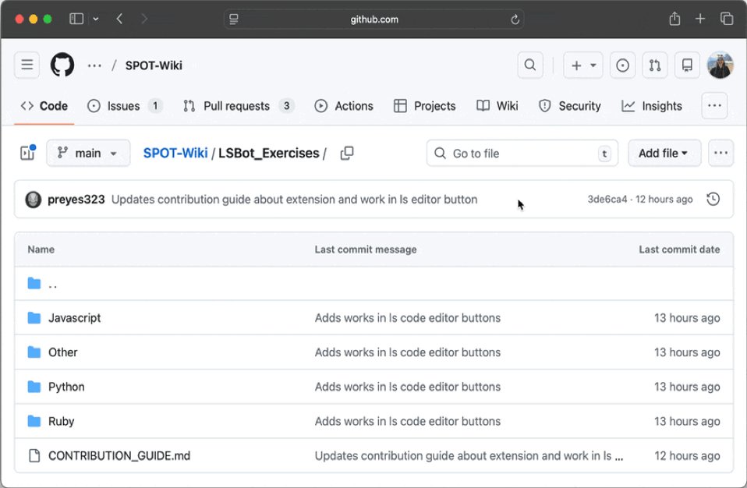View commit history clock icon
This screenshot has width=747, height=488.
713,199
